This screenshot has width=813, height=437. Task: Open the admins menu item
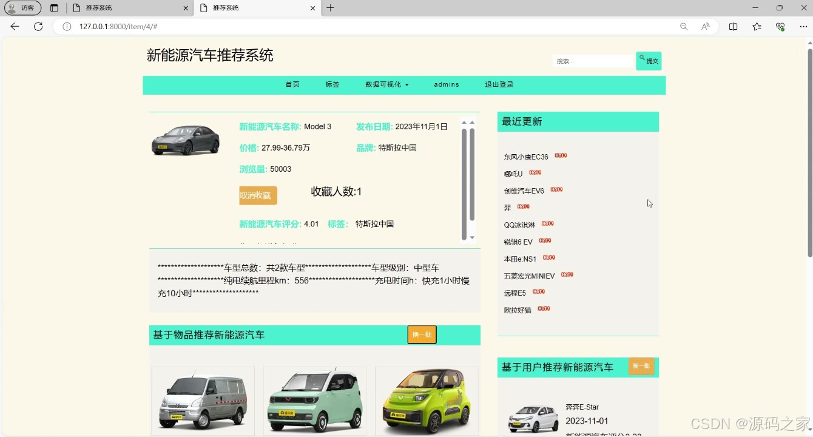click(x=447, y=84)
